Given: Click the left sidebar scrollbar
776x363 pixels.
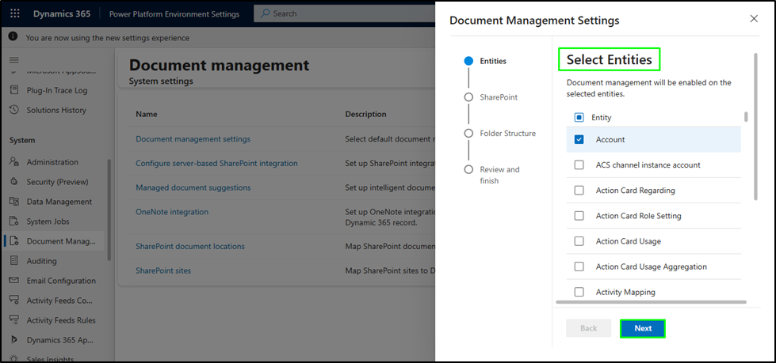Looking at the screenshot, I should click(x=109, y=210).
